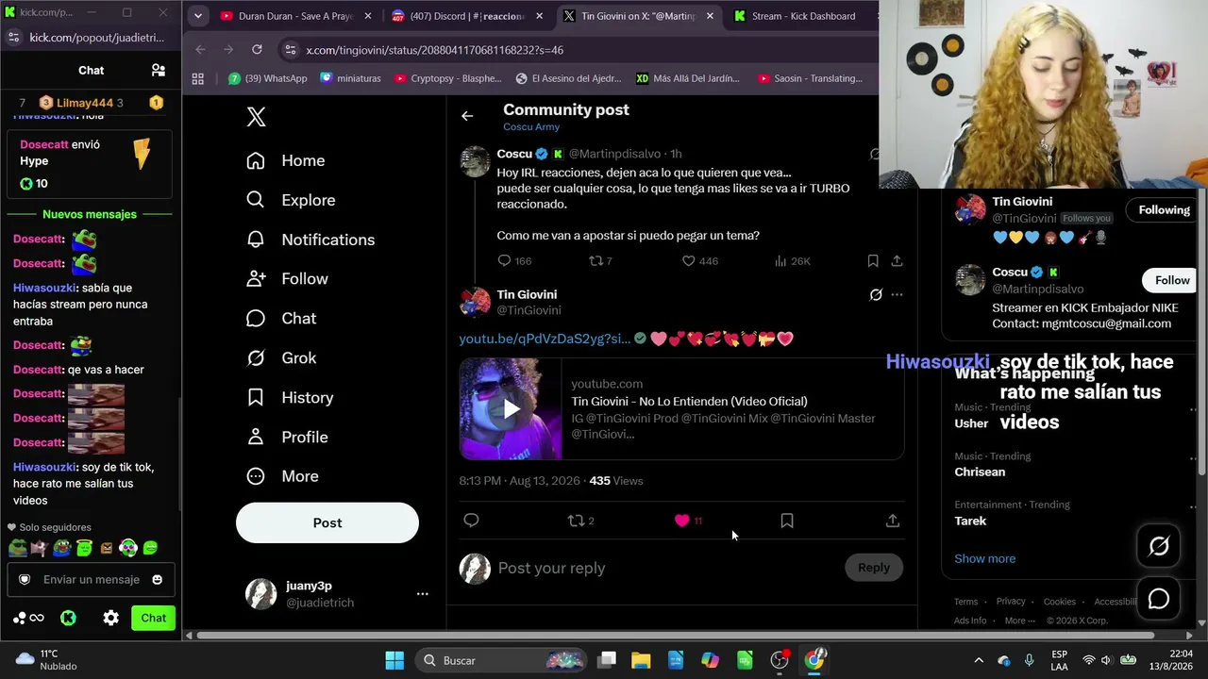
Task: Open the Coscu Army community link
Action: coord(531,127)
